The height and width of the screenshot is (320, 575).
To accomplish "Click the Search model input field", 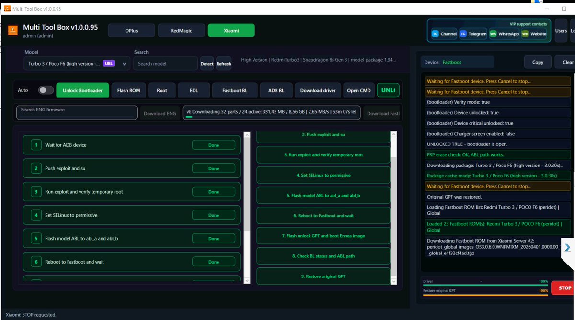I will (165, 64).
